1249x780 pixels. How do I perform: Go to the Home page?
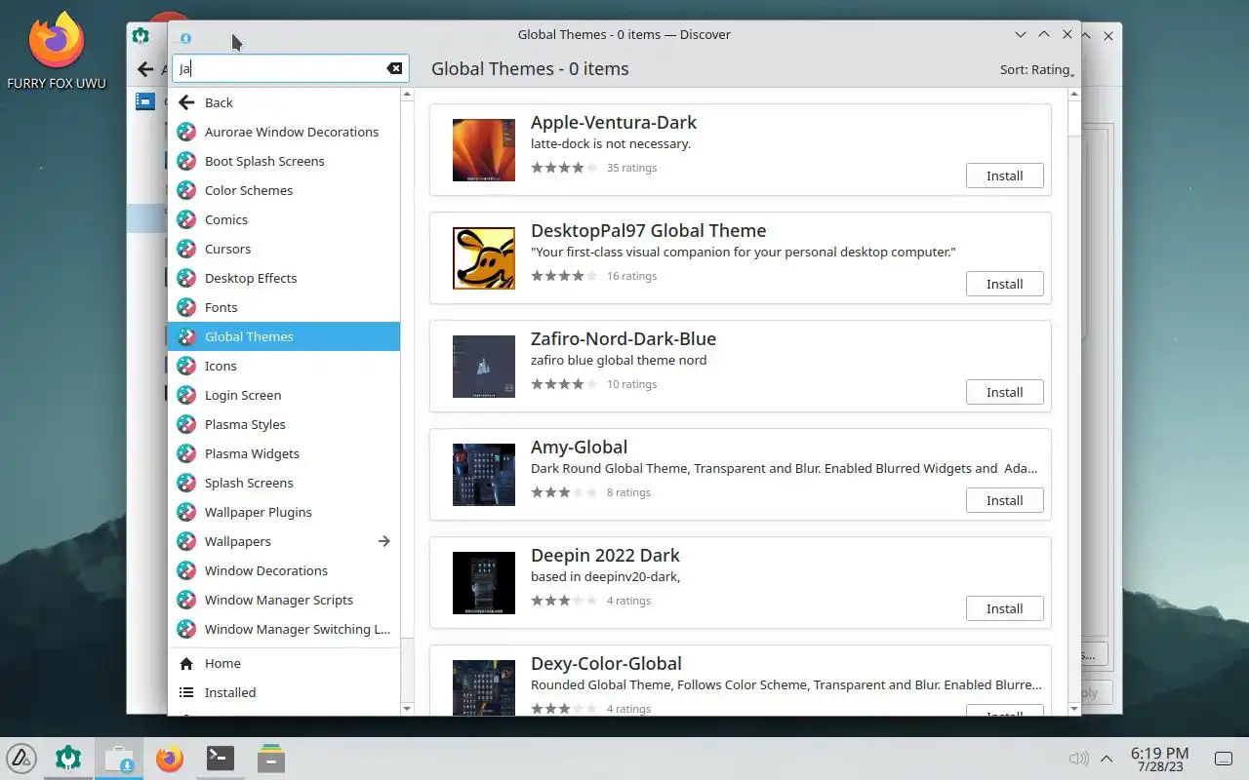(284, 663)
